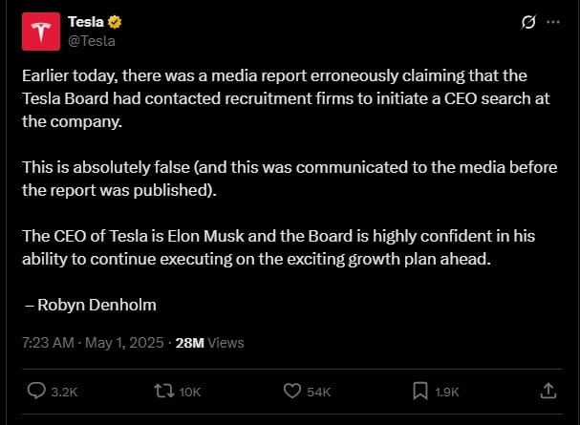Click the 10K reposts count
The width and height of the screenshot is (580, 425).
[190, 392]
